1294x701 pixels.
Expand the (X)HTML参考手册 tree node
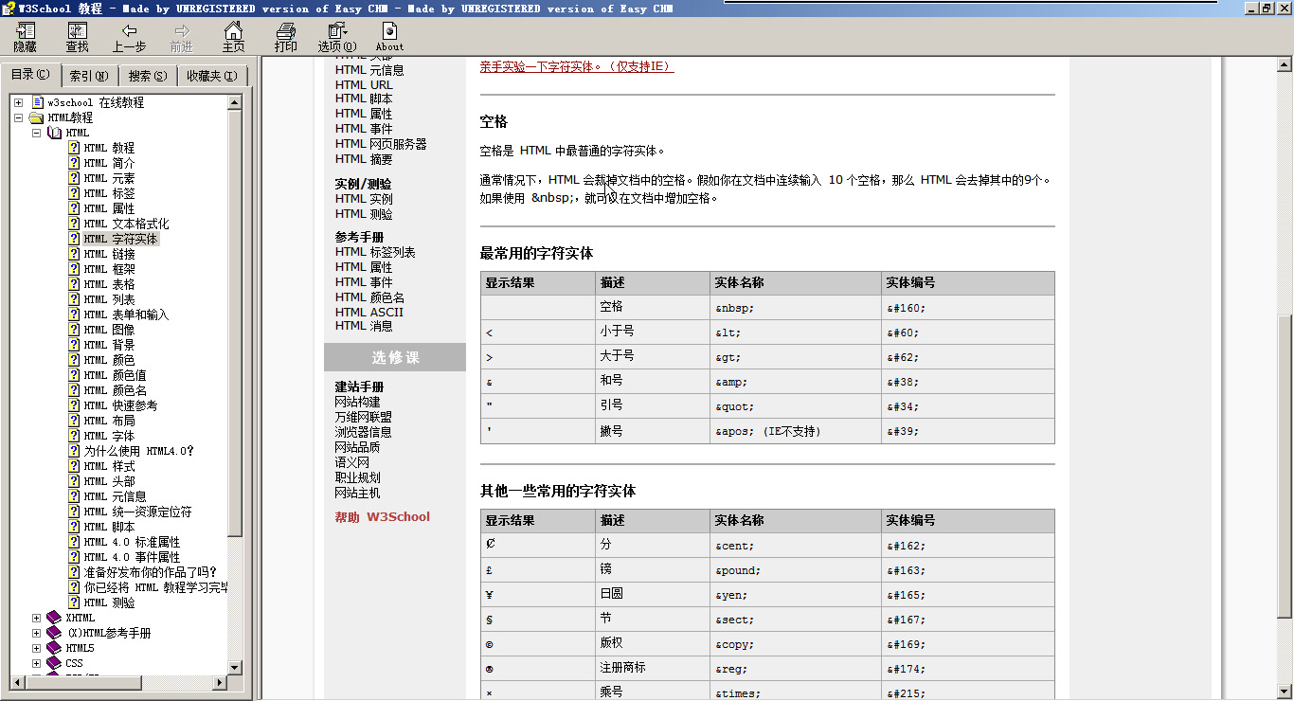pyautogui.click(x=36, y=633)
